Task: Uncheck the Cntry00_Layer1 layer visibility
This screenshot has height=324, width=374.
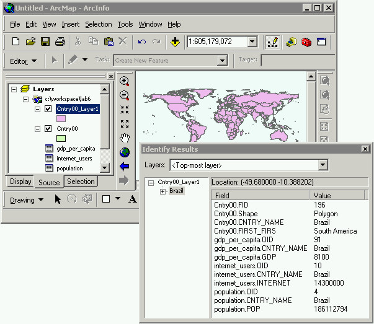Action: point(48,109)
